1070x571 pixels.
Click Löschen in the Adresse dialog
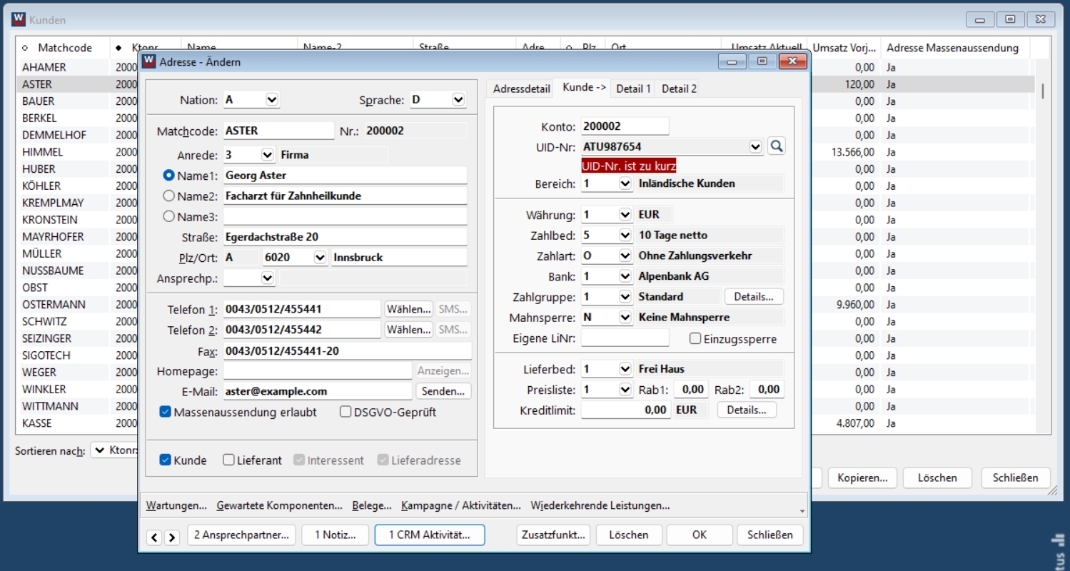[x=629, y=535]
